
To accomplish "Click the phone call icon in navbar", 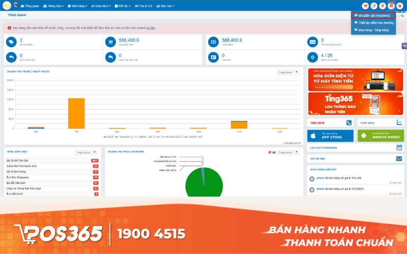I will [15, 6].
